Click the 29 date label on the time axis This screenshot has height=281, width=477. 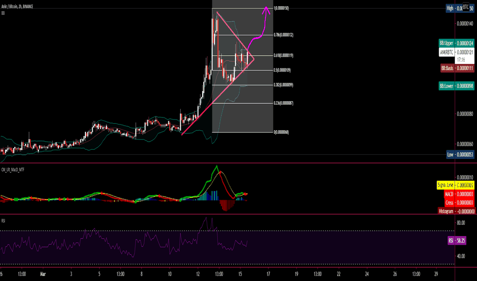pyautogui.click(x=436, y=274)
